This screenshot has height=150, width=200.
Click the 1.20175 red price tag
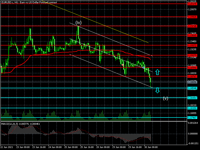click(x=192, y=3)
